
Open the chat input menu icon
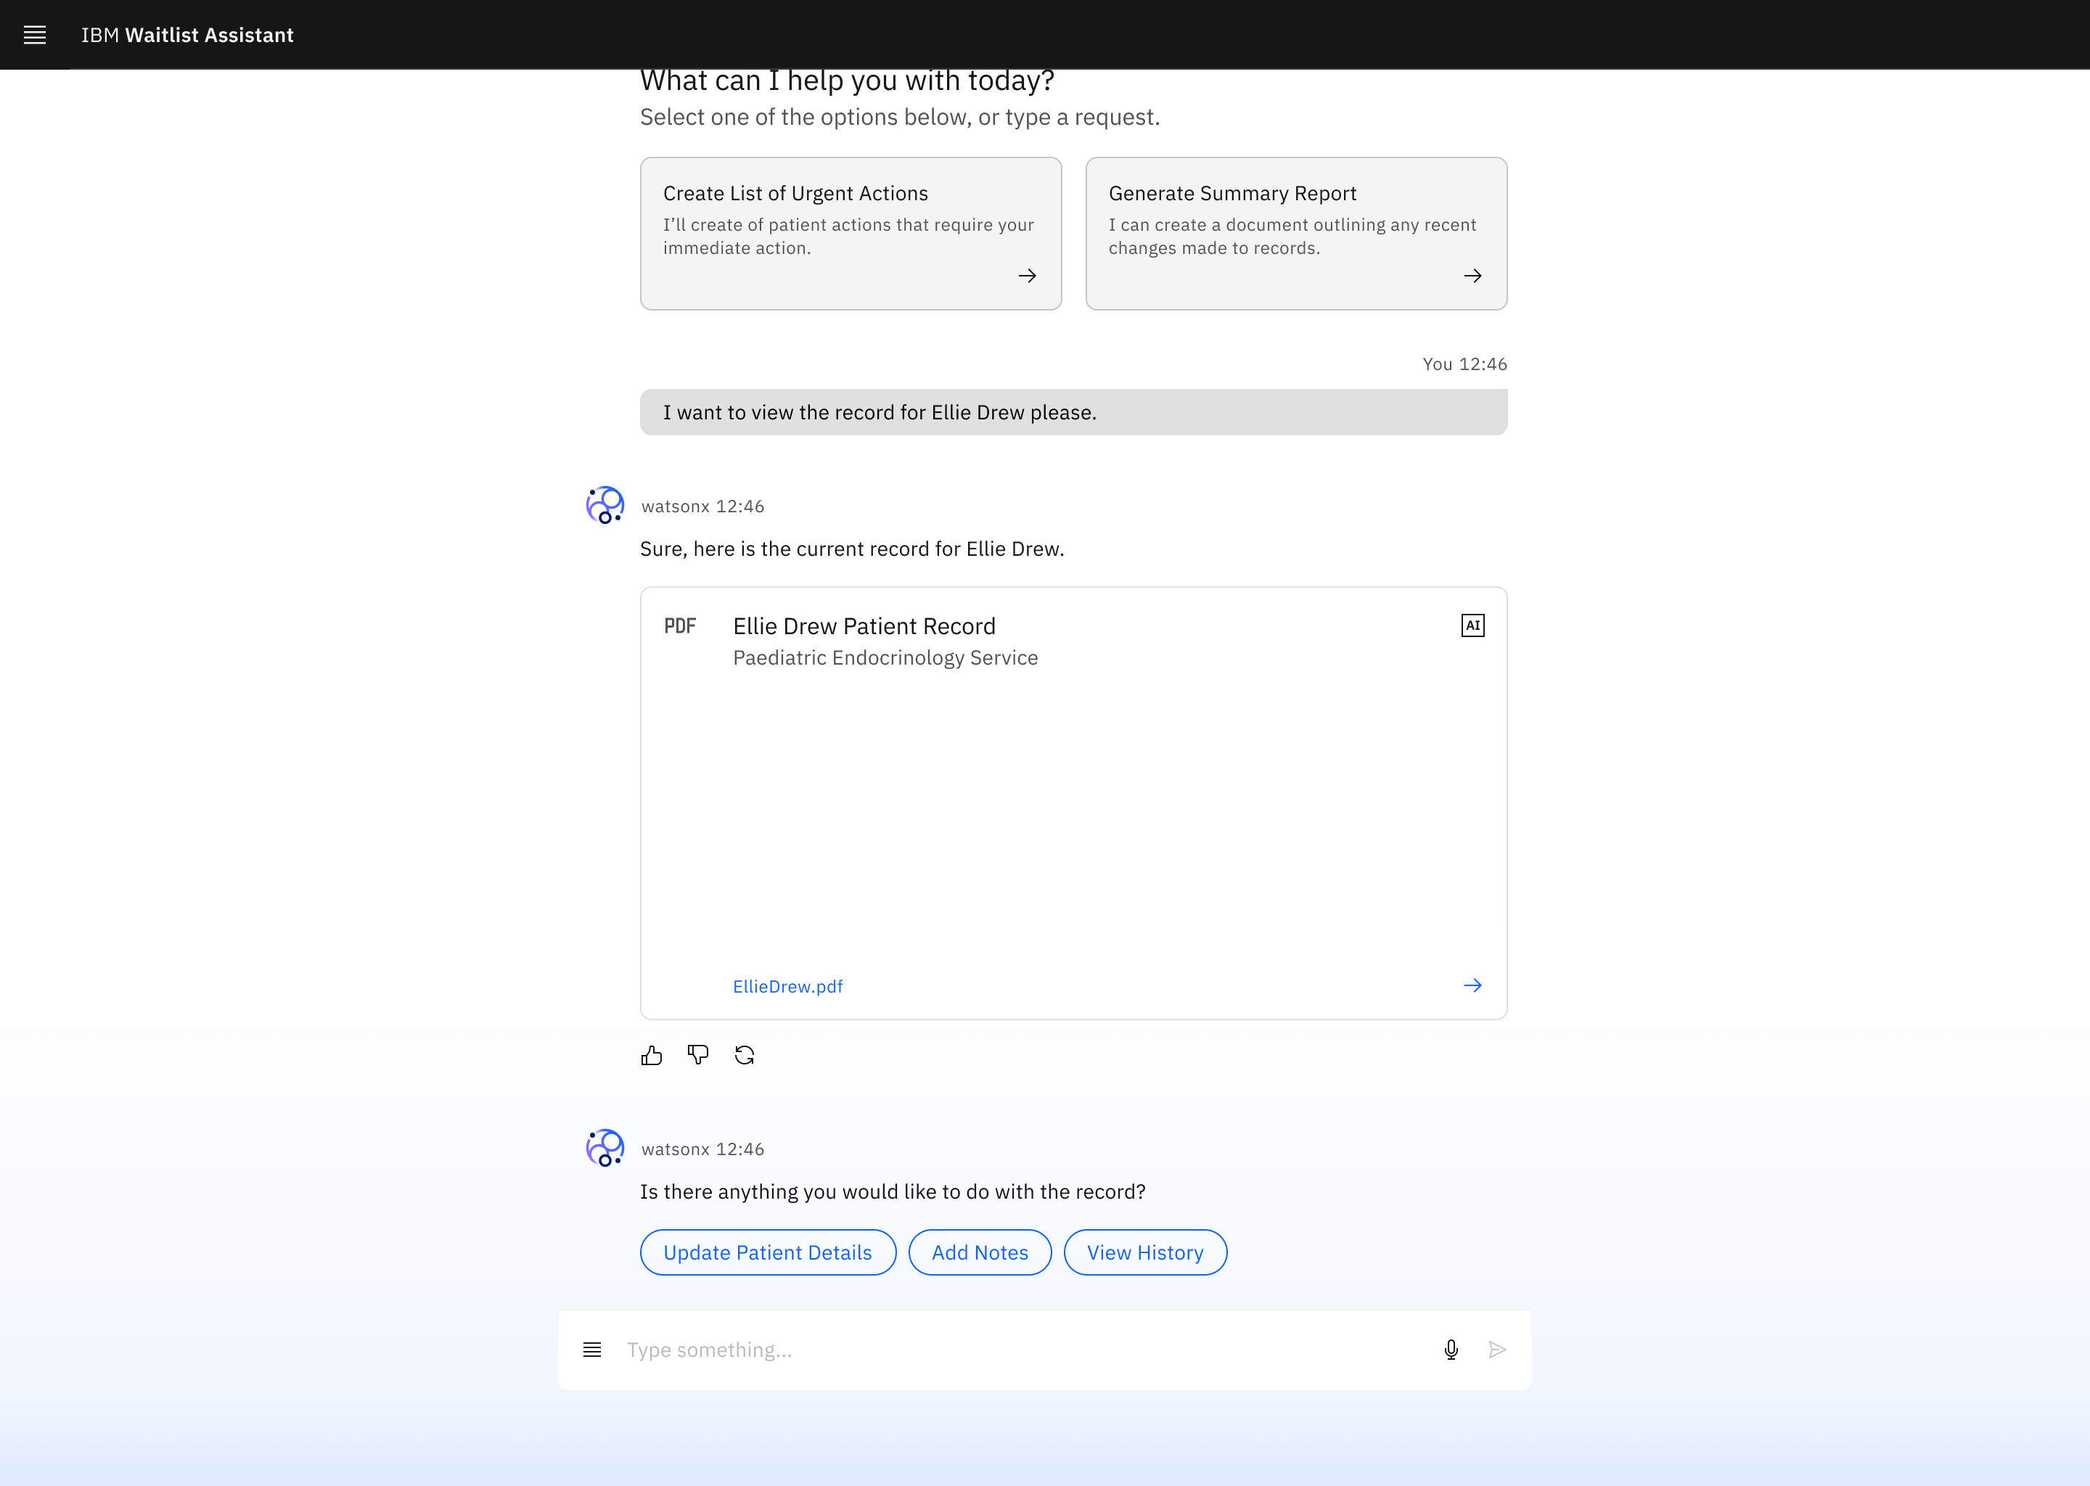pos(592,1350)
